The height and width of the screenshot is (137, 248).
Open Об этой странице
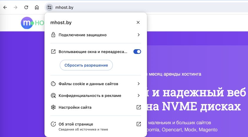[96, 126]
